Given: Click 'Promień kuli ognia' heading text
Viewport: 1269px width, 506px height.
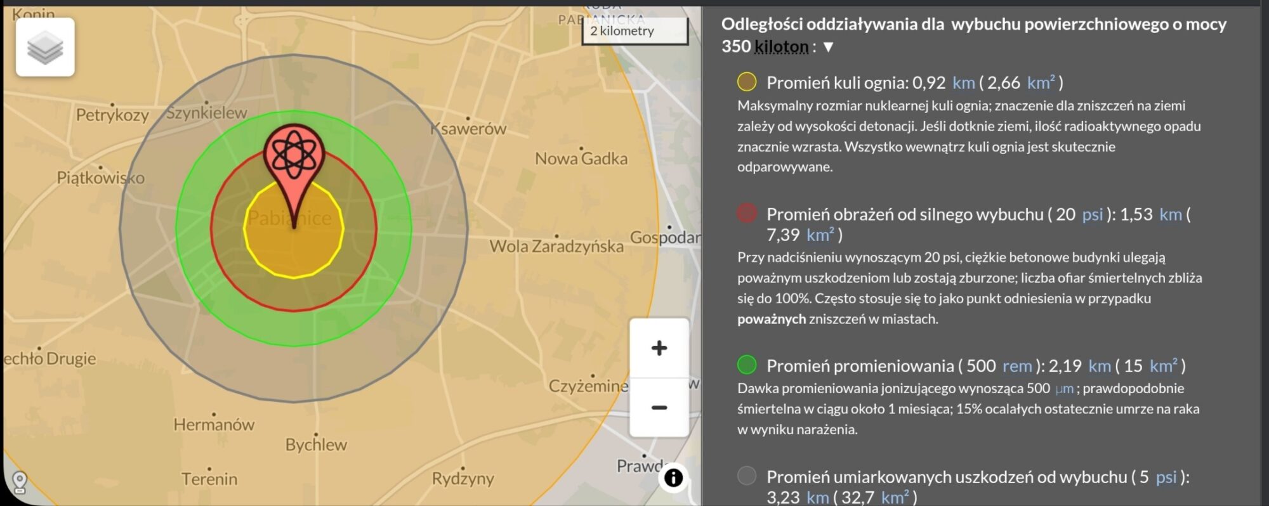Looking at the screenshot, I should 836,83.
